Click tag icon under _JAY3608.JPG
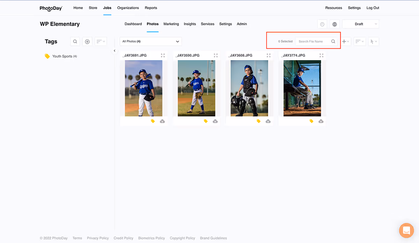This screenshot has width=419, height=243. pos(258,121)
